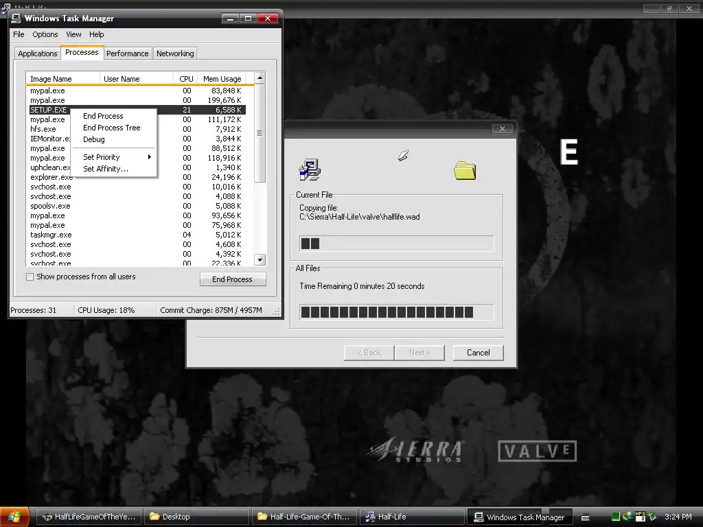Click the Processes: 31 status text
This screenshot has height=527, width=703.
33,310
